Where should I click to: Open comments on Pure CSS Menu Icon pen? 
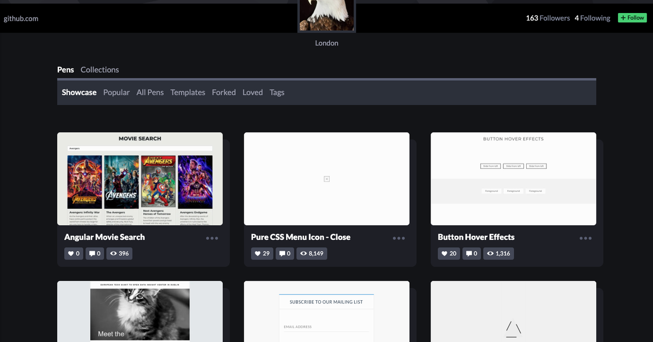(x=285, y=254)
